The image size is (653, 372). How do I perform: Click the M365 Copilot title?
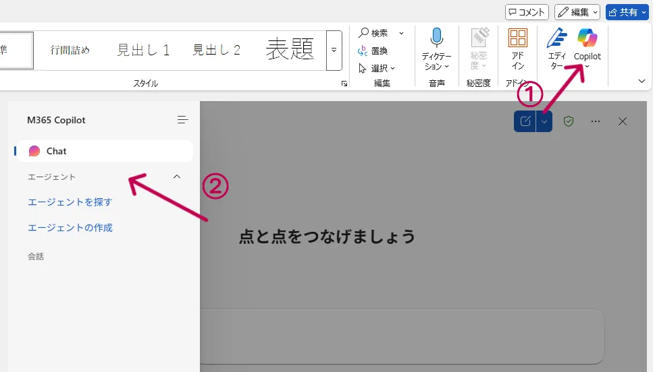(x=56, y=120)
